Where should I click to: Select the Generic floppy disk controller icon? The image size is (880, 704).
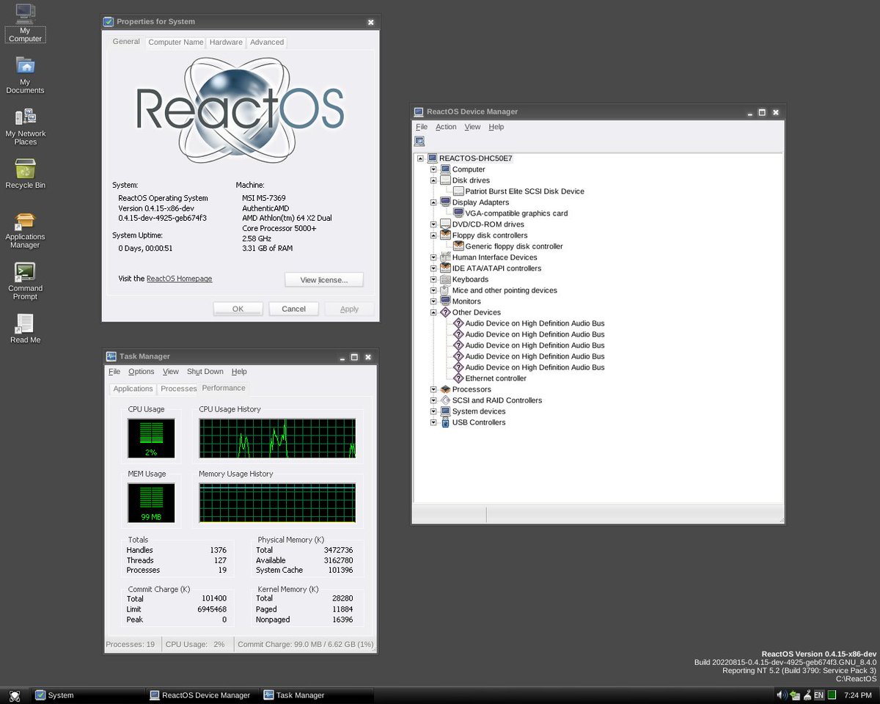point(459,246)
